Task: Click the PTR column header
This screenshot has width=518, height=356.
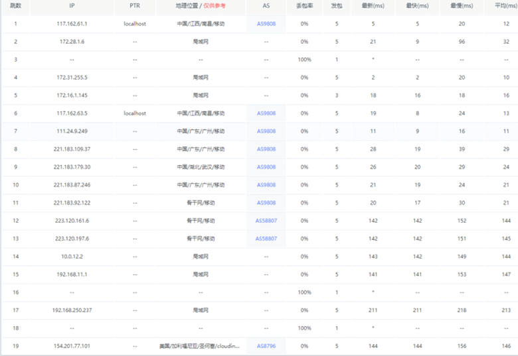Action: 135,6
